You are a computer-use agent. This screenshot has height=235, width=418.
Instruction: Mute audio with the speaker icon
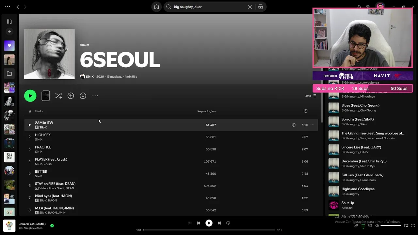click(x=377, y=226)
